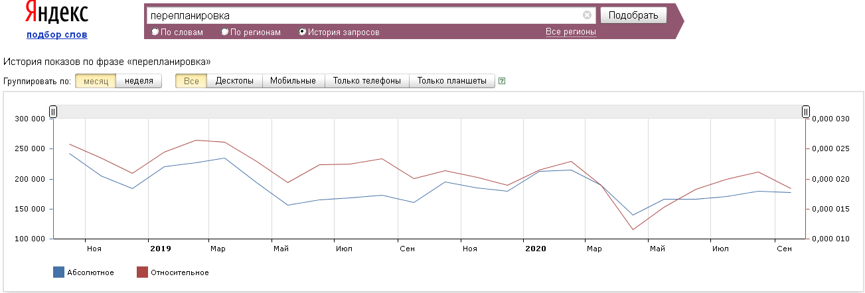Click the red Относительное legend swatch
The height and width of the screenshot is (293, 865).
point(142,272)
